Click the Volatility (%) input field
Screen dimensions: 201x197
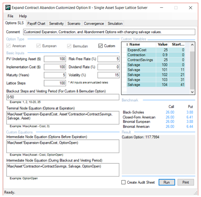click(109, 75)
